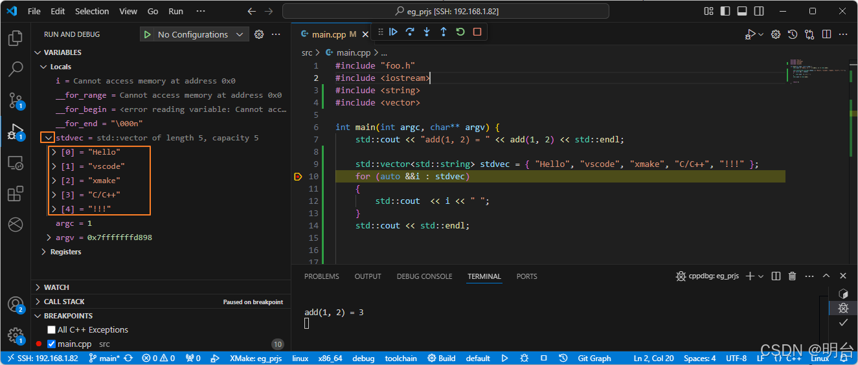Image resolution: width=858 pixels, height=365 pixels.
Task: Split the terminal panel
Action: click(x=776, y=276)
